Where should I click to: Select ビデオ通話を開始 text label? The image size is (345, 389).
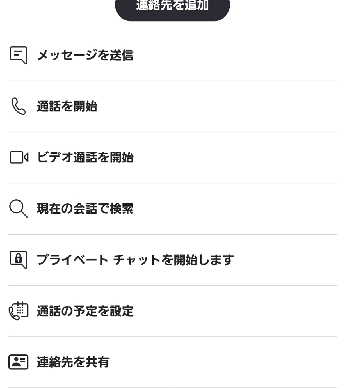coord(85,158)
